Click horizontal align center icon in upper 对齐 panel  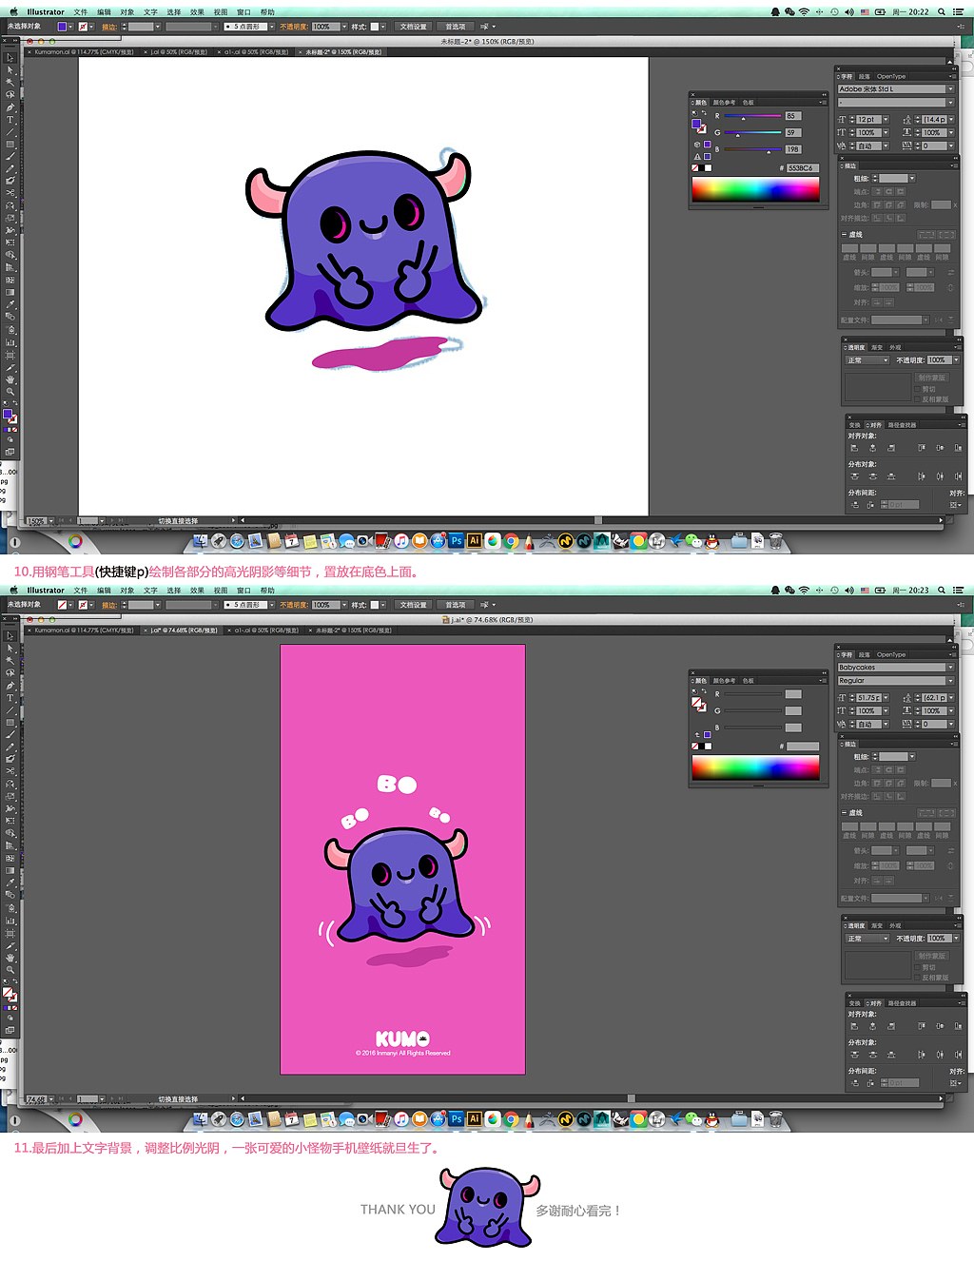point(872,448)
